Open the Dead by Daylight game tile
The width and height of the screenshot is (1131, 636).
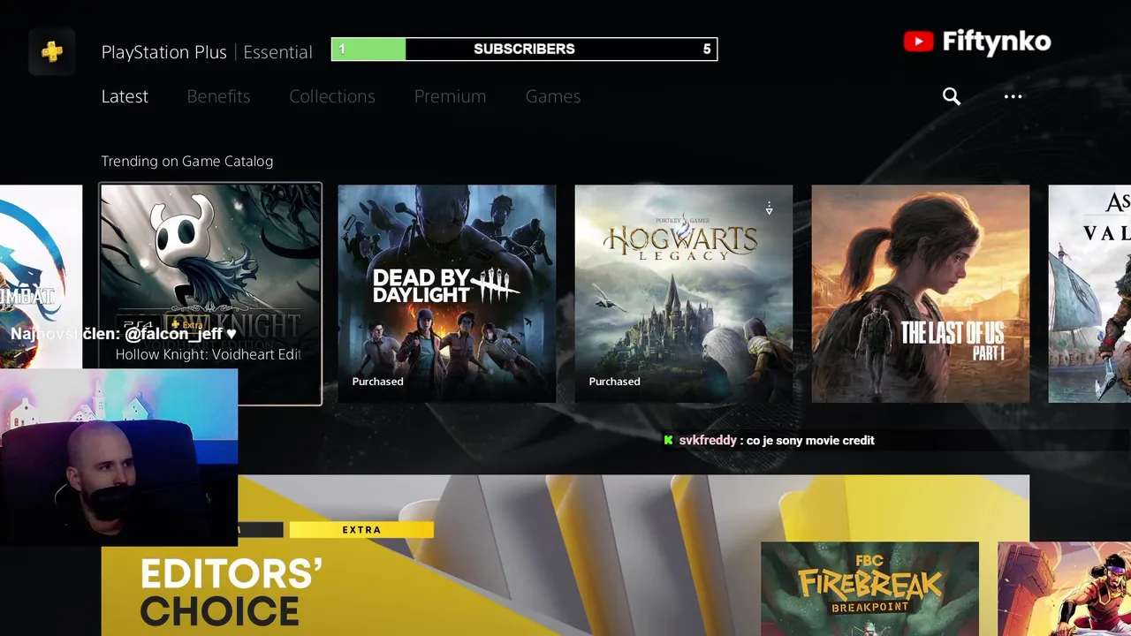447,293
